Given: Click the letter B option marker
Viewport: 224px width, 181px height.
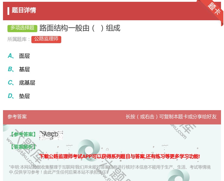Looking at the screenshot, I should click(x=11, y=69).
